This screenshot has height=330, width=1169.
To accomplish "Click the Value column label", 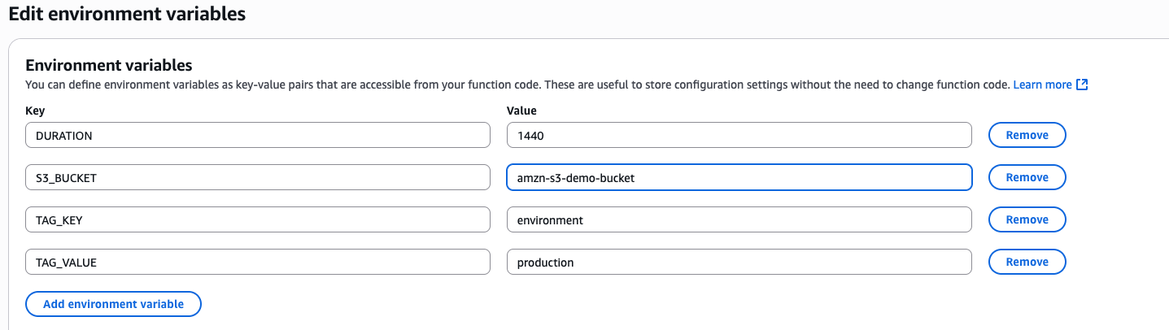I will [521, 111].
